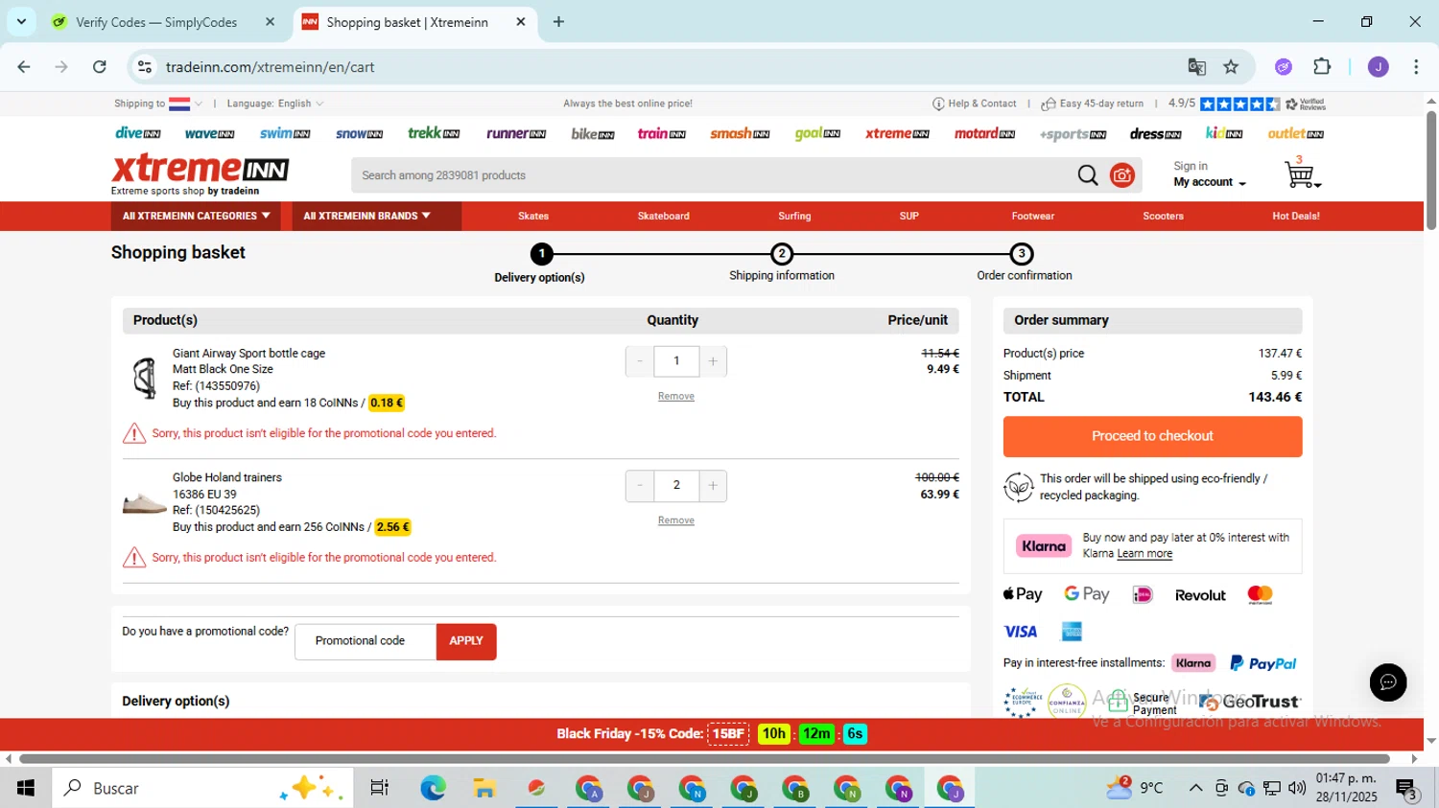
Task: Click the Promotional code input field
Action: [x=366, y=641]
